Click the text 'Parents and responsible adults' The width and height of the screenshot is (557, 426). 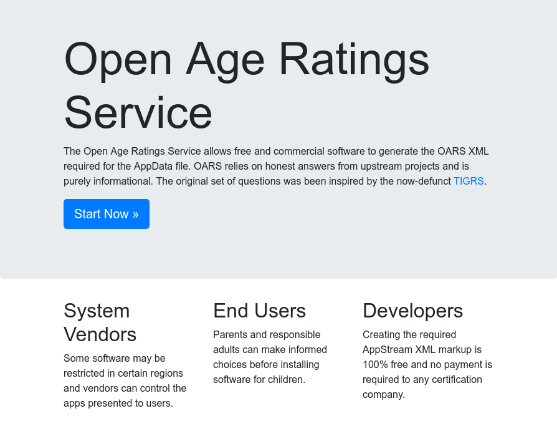pos(270,357)
